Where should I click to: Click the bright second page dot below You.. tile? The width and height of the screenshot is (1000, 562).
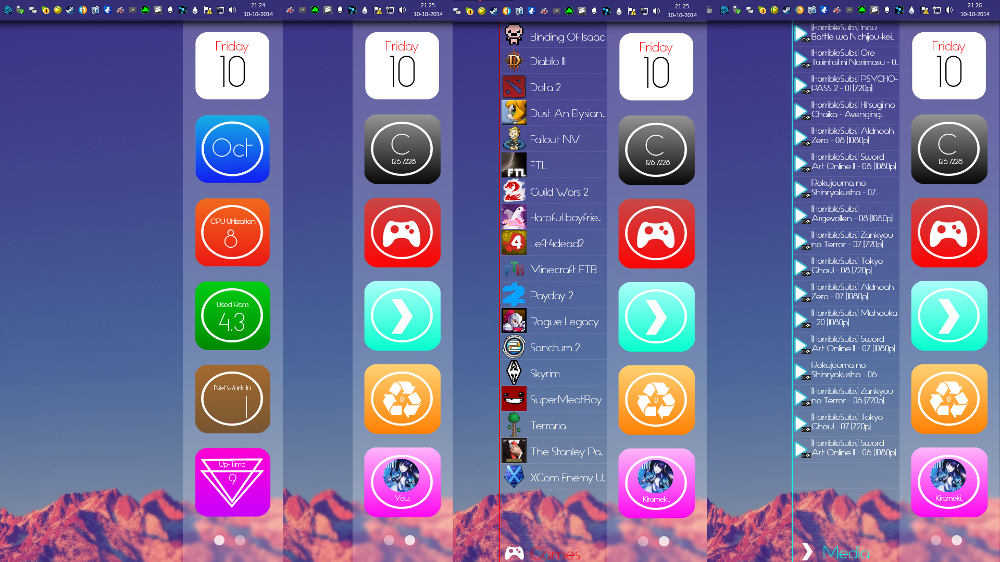[x=410, y=540]
